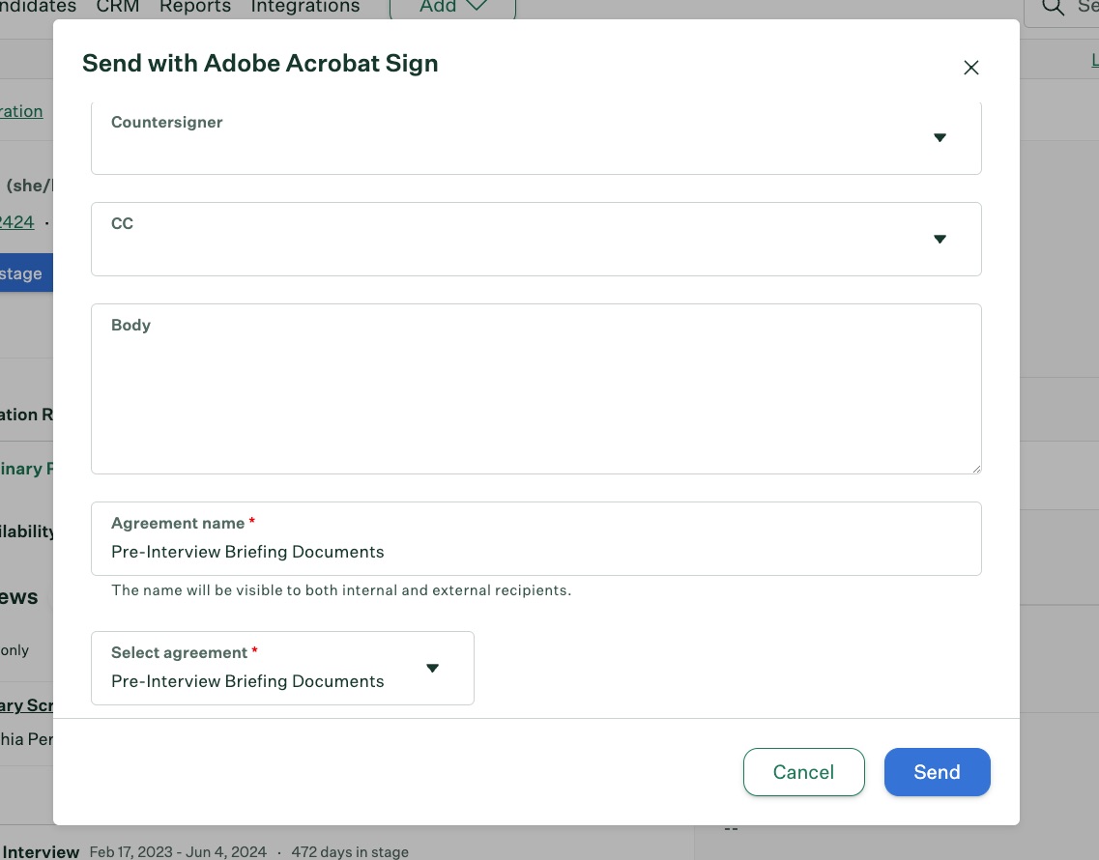1099x860 pixels.
Task: Expand the CC dropdown
Action: tap(536, 239)
